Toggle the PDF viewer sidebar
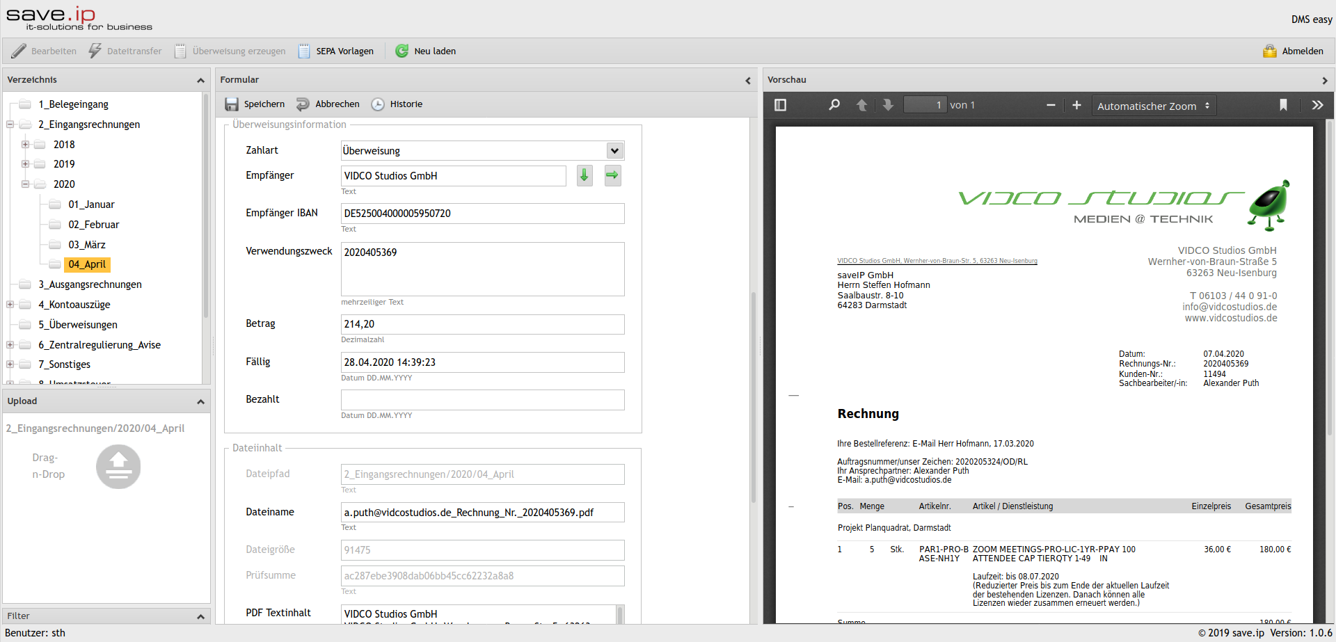 pos(780,105)
